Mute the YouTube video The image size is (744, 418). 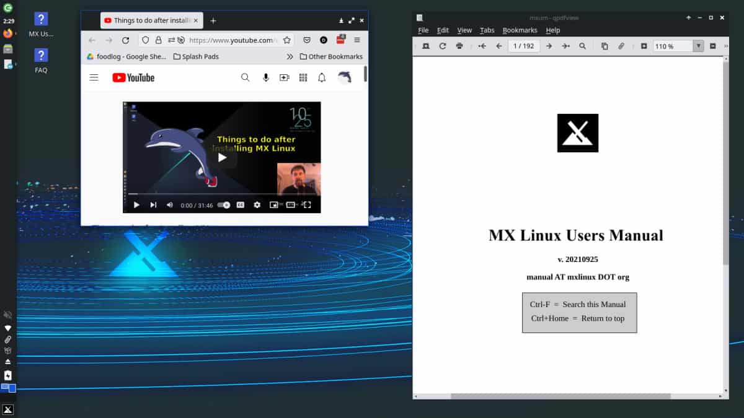tap(169, 204)
